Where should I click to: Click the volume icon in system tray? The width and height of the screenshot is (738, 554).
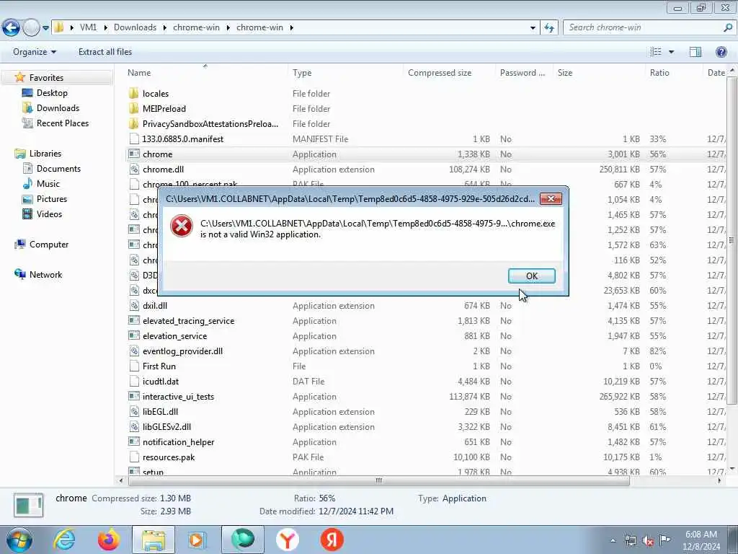648,541
